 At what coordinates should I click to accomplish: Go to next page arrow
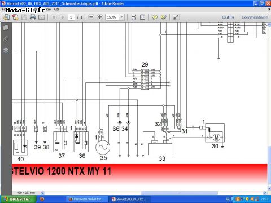(63, 17)
